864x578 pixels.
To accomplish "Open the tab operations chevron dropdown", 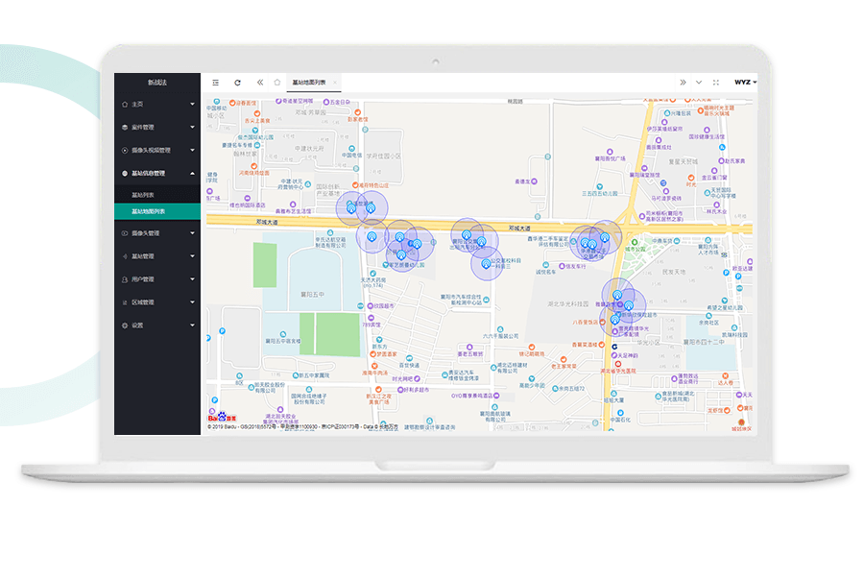I will tap(699, 83).
